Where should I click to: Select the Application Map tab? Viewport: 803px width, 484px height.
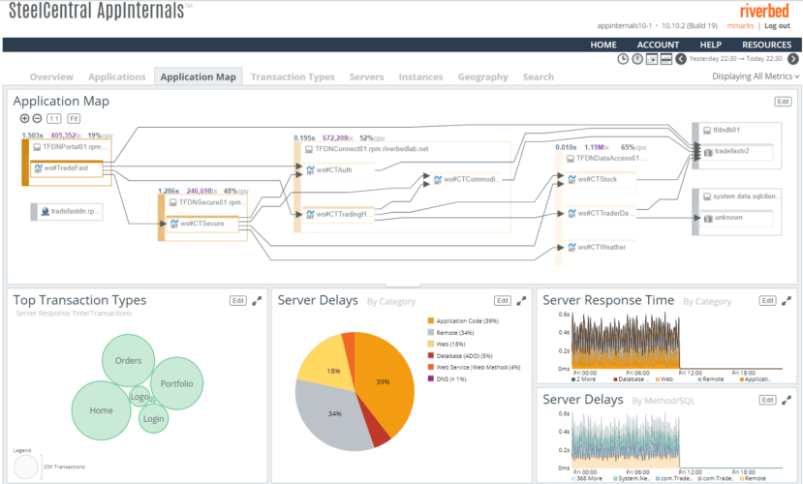coord(199,76)
